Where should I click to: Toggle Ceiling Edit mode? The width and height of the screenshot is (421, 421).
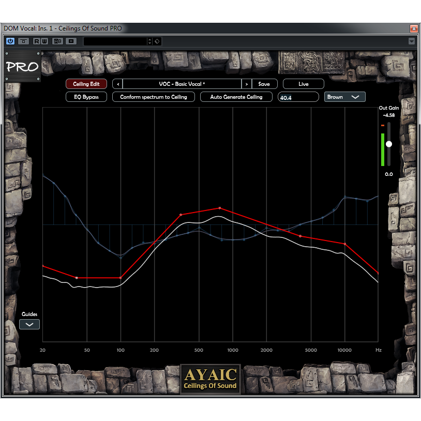pos(86,84)
